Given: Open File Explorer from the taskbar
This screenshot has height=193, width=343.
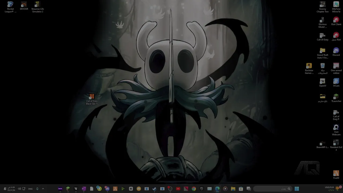Looking at the screenshot, I should (233, 189).
